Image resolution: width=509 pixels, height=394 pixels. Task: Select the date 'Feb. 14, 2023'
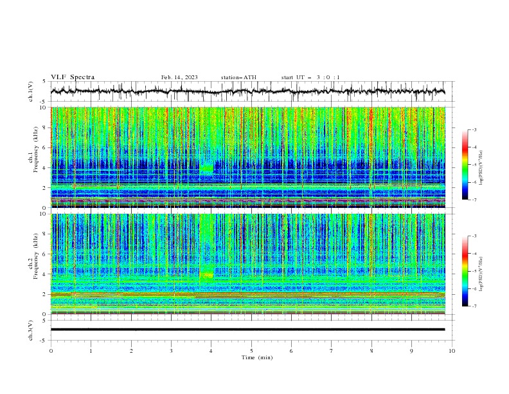tap(179, 77)
